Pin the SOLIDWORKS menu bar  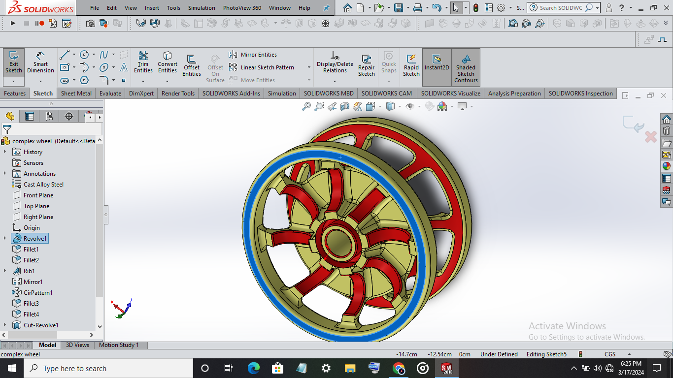point(326,8)
